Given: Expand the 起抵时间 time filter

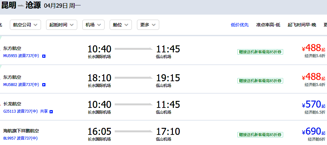Looking at the screenshot, I should 62,25.
